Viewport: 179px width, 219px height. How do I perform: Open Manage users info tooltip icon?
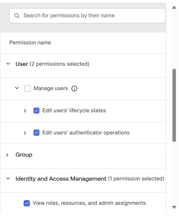click(x=74, y=88)
